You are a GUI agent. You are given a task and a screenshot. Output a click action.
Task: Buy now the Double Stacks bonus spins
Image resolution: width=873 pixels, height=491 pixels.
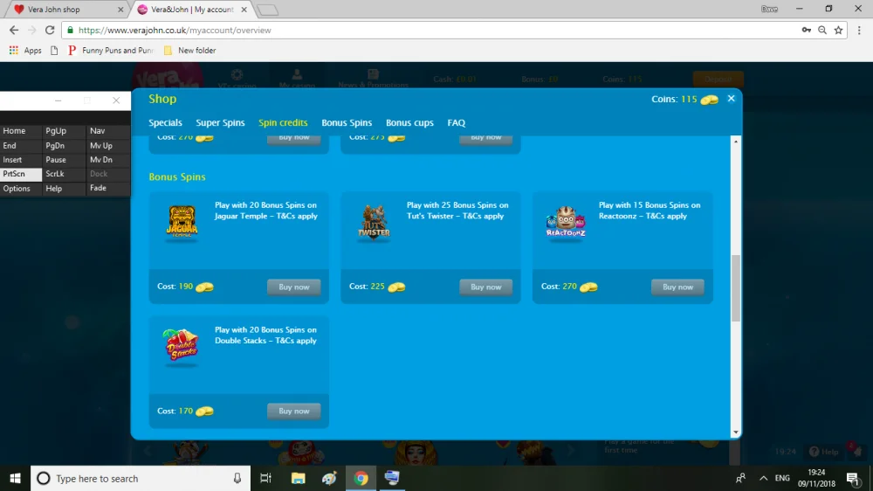click(x=294, y=411)
